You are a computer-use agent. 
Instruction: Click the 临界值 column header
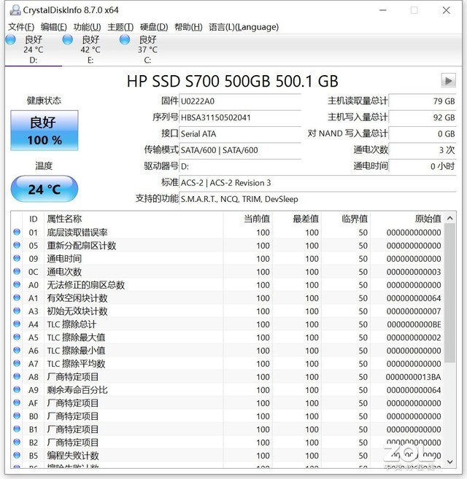346,219
